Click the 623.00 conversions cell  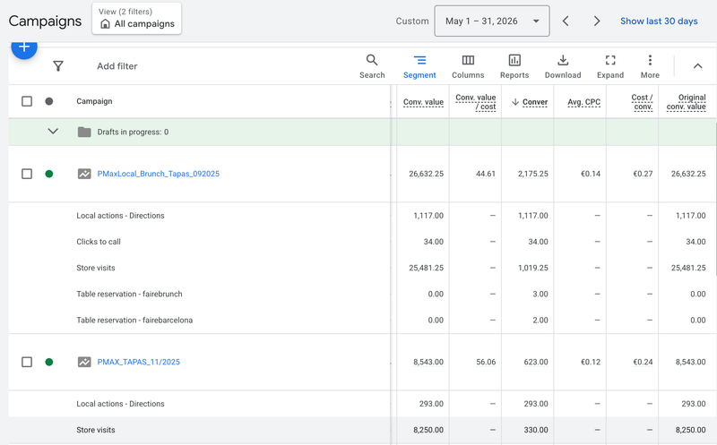[x=536, y=362]
